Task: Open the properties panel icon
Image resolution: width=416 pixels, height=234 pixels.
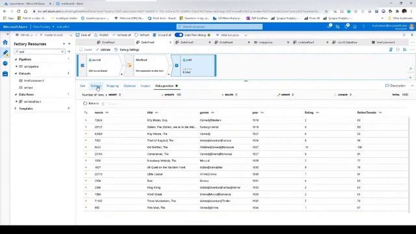Action: (405, 49)
